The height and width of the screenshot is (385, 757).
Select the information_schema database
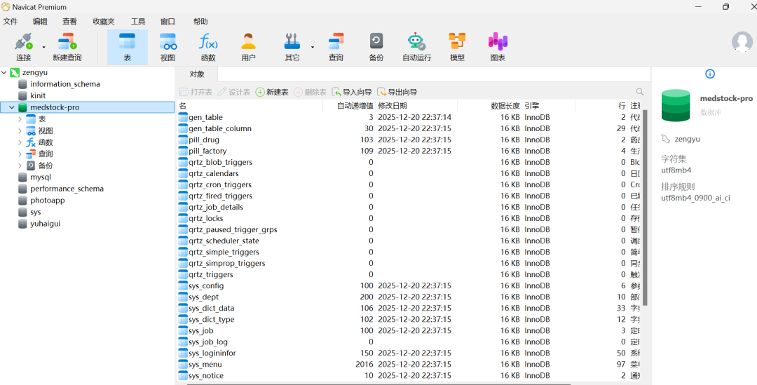pos(65,84)
